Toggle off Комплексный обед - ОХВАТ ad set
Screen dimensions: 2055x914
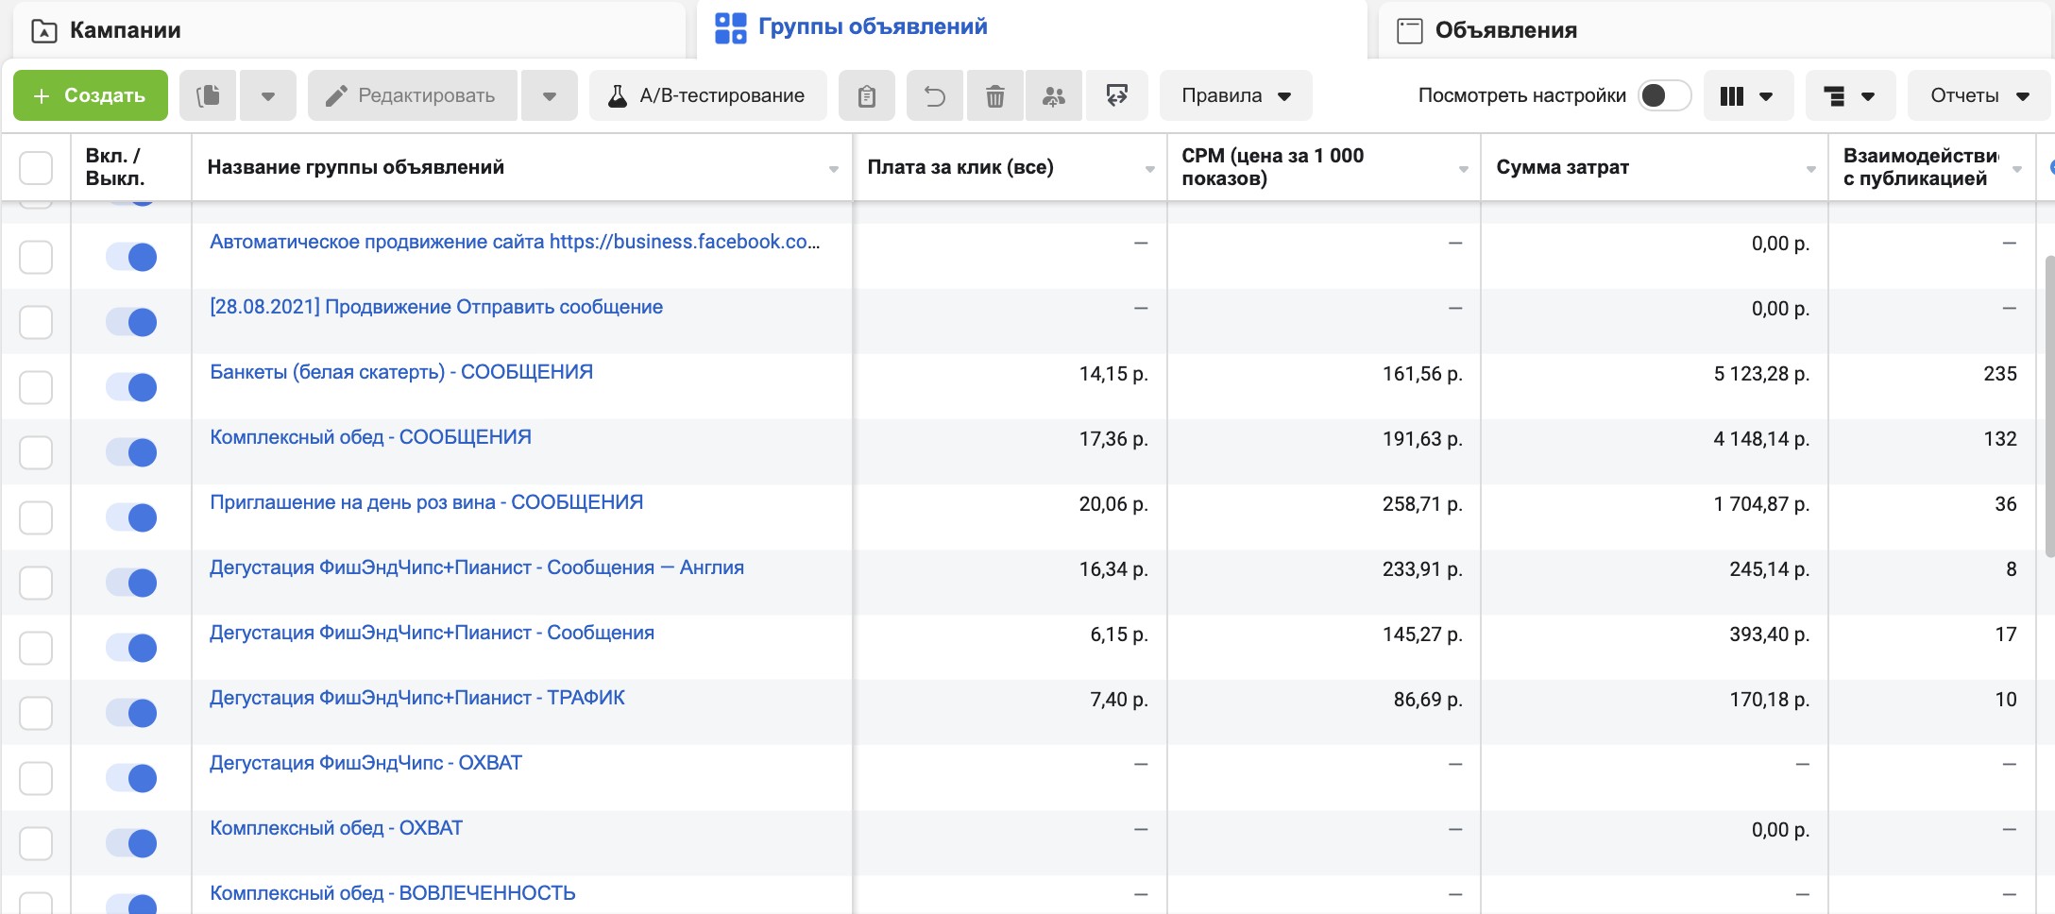[x=131, y=843]
